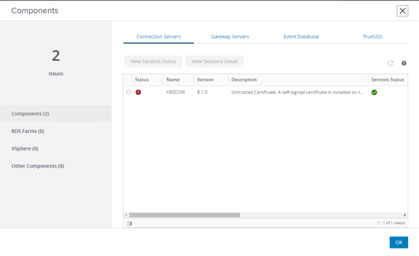Click the red error status icon for HRZCON

(138, 92)
